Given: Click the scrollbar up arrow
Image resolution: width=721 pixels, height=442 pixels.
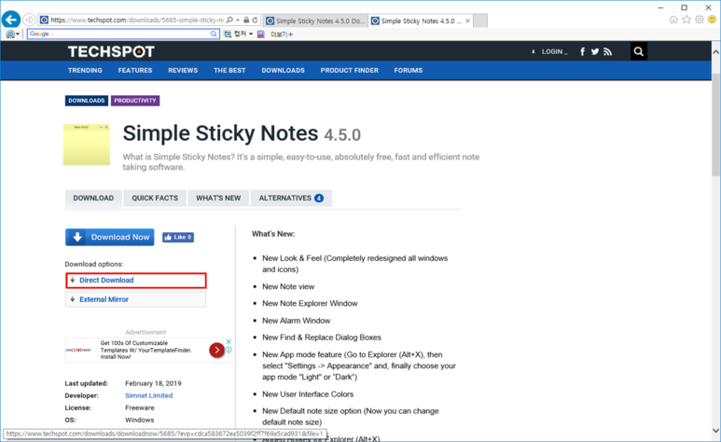Looking at the screenshot, I should point(716,51).
